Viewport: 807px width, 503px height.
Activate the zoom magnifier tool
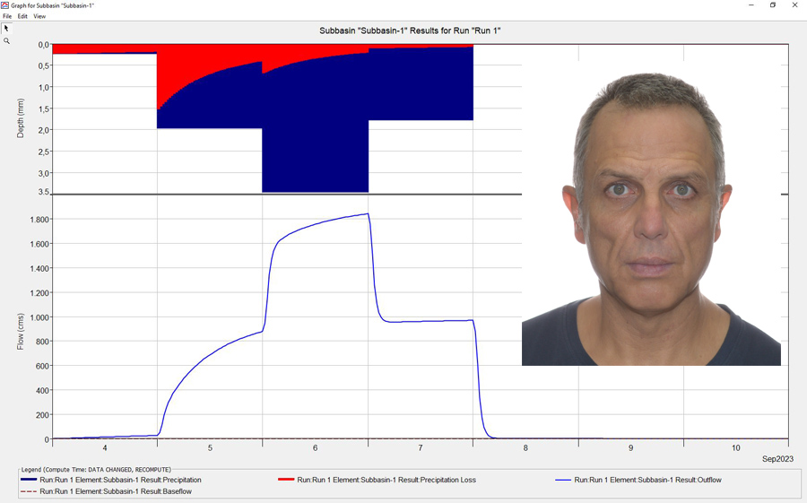coord(6,41)
